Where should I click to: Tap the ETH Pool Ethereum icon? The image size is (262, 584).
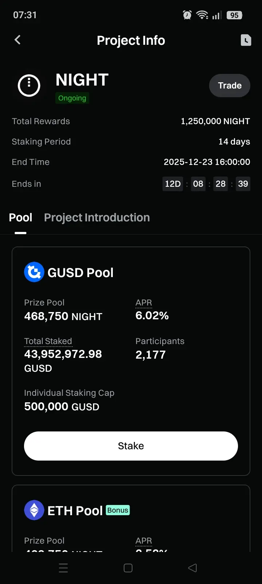click(x=34, y=510)
